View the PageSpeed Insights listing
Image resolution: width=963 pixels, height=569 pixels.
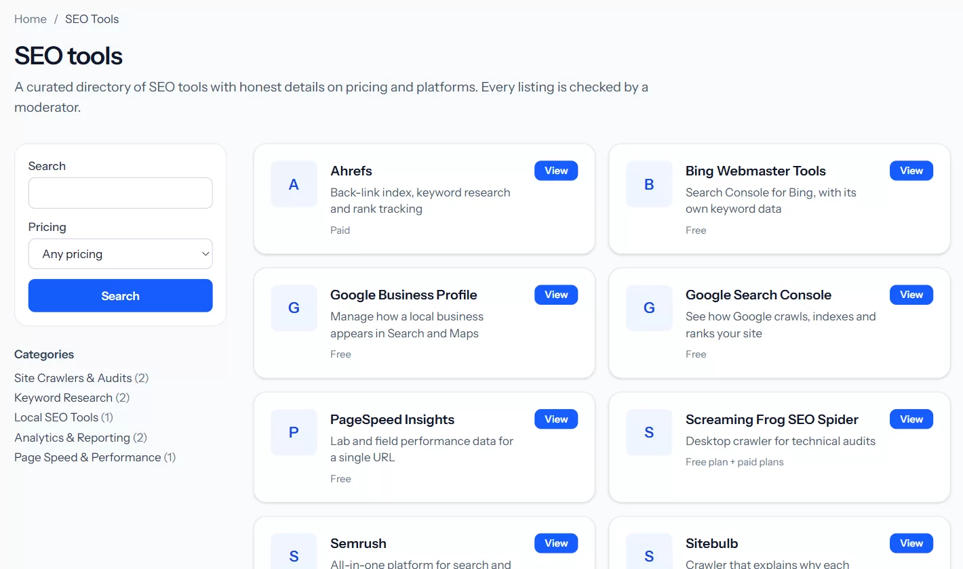556,419
